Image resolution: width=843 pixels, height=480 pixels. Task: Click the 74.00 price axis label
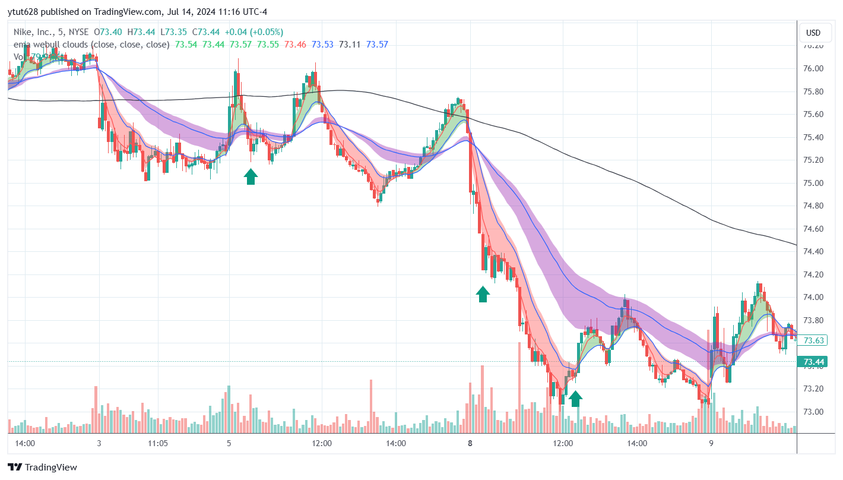tap(813, 297)
